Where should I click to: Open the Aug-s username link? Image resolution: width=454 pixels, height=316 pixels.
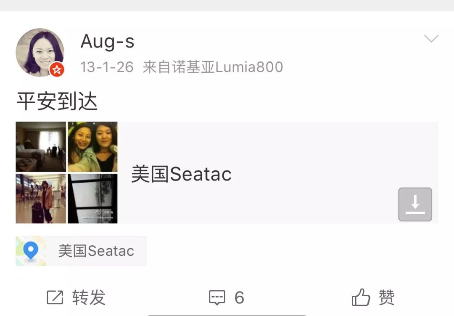click(x=108, y=42)
